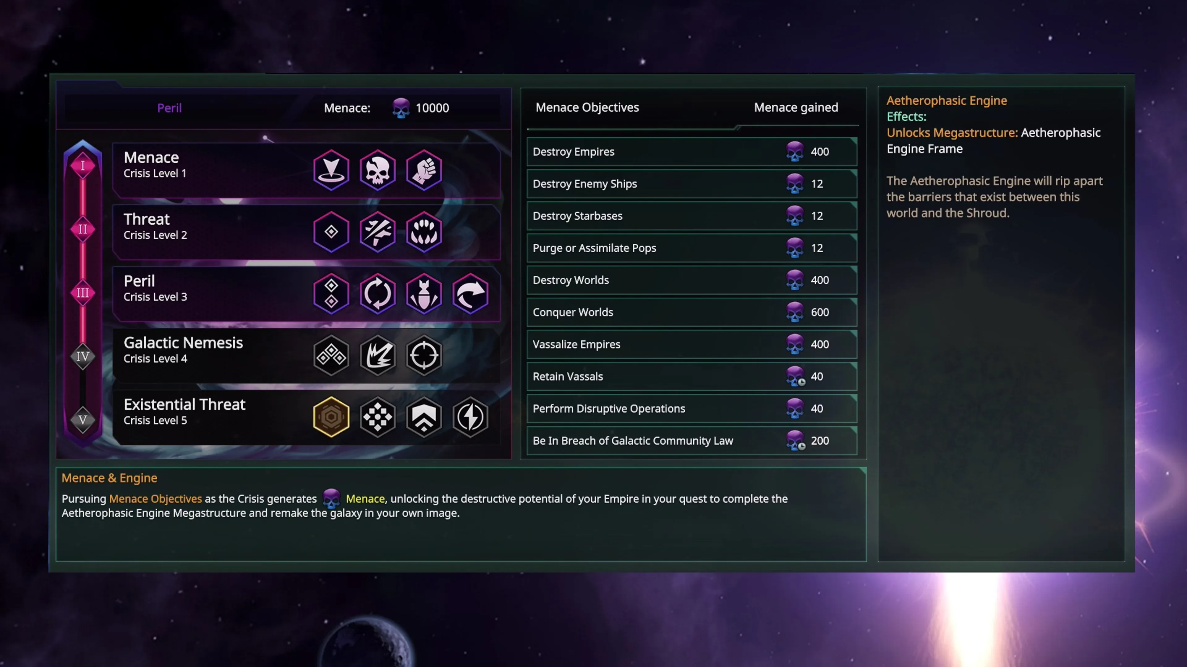Image resolution: width=1187 pixels, height=667 pixels.
Task: Select the beetle perk icon in Peril row
Action: point(424,293)
